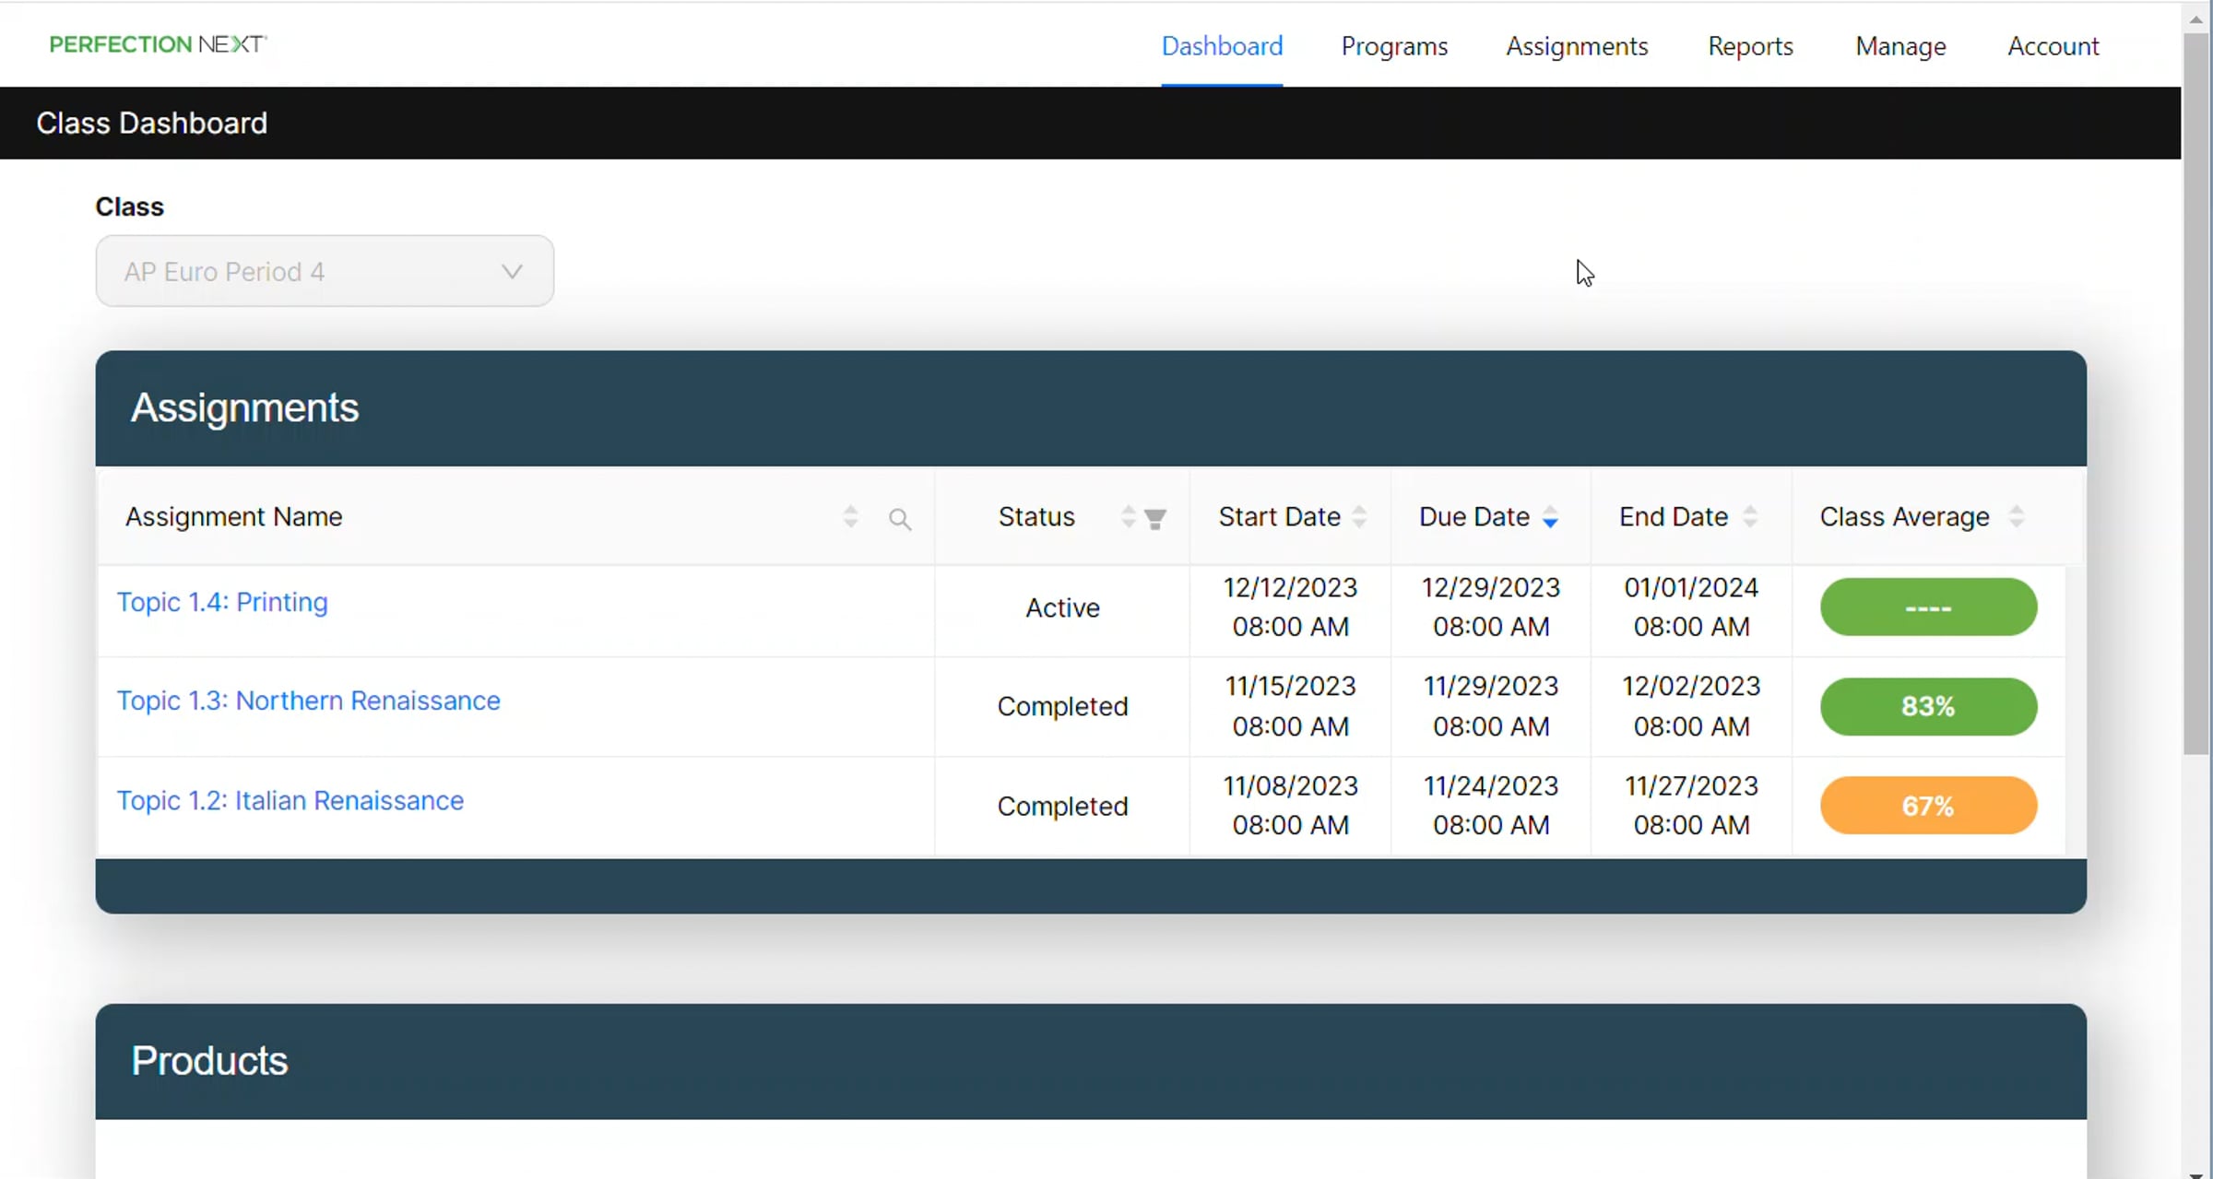This screenshot has height=1179, width=2213.
Task: Sort by End Date arrows
Action: (x=1749, y=517)
